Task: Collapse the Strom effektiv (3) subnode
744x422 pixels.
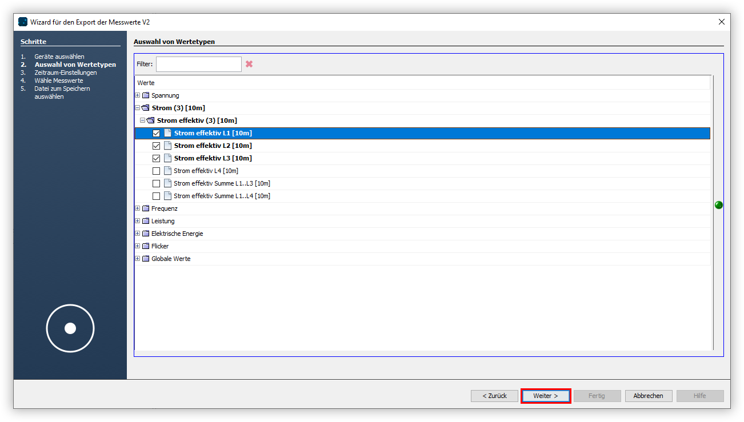Action: [143, 120]
